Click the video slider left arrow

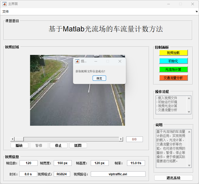[x=12, y=139]
